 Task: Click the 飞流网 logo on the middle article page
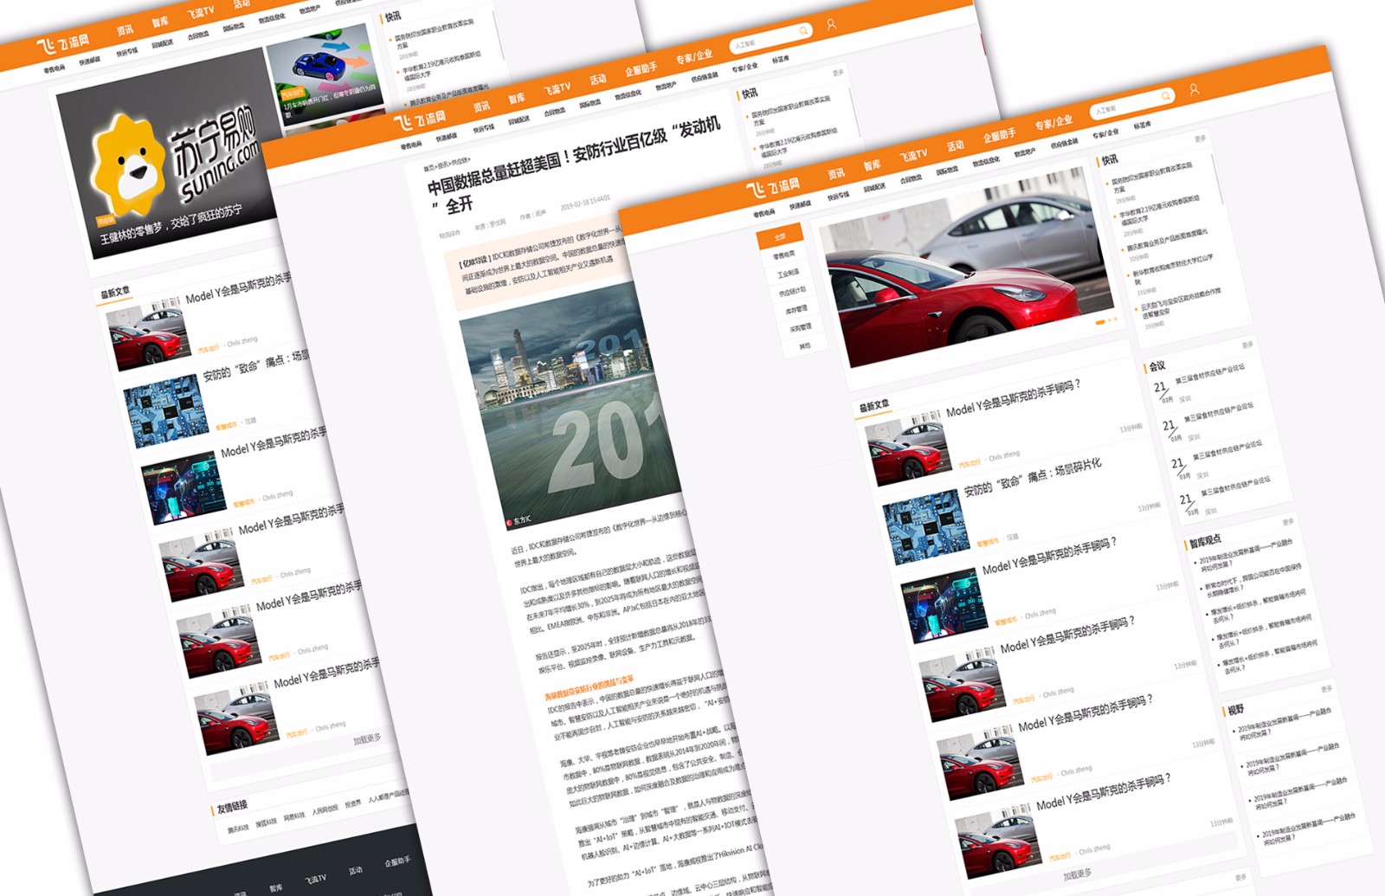pyautogui.click(x=420, y=120)
